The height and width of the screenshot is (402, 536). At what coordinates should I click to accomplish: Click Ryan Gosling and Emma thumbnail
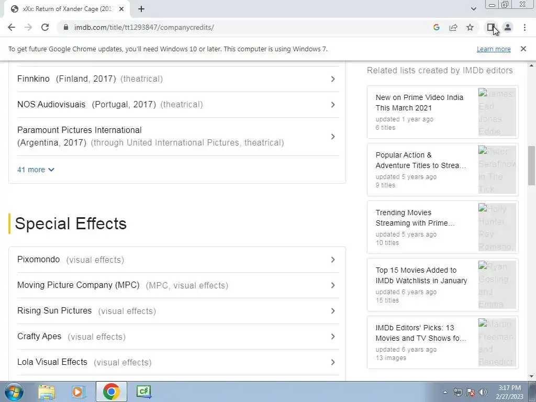click(497, 284)
